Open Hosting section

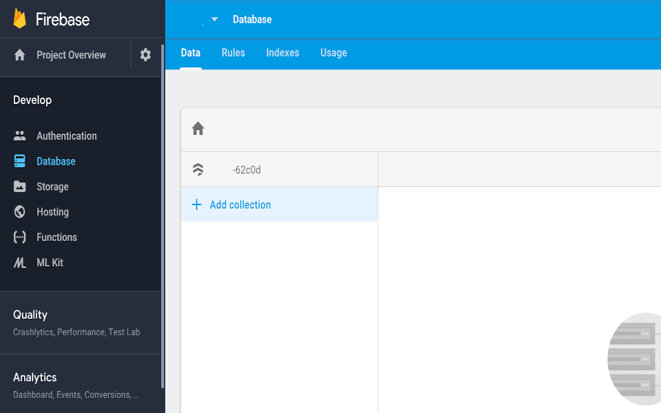coord(52,211)
